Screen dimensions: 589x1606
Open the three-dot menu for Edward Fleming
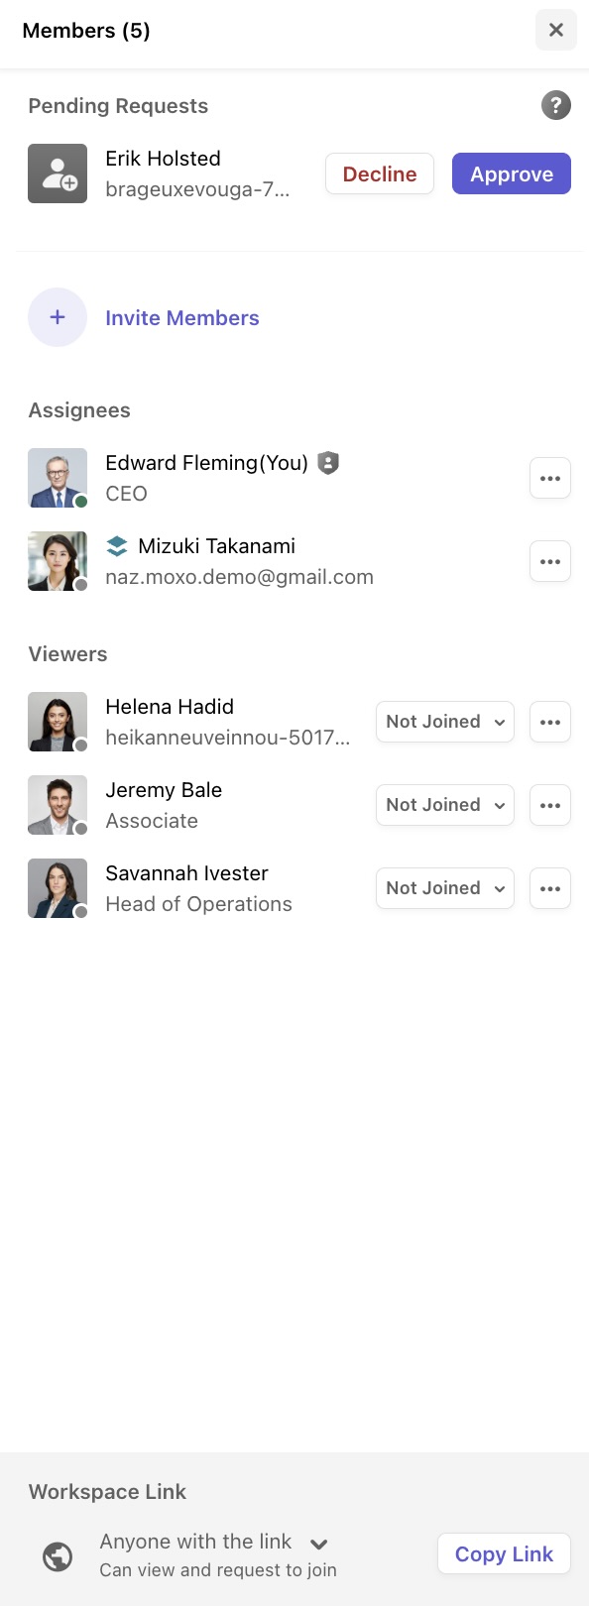[549, 478]
